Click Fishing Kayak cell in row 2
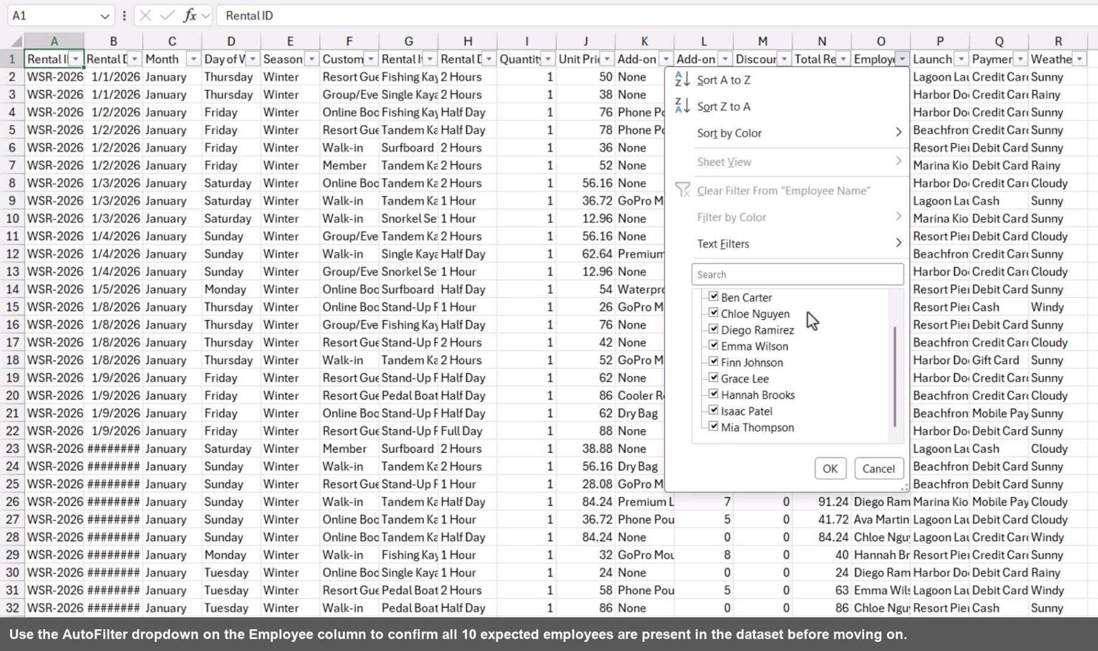The image size is (1098, 651). pyautogui.click(x=409, y=77)
